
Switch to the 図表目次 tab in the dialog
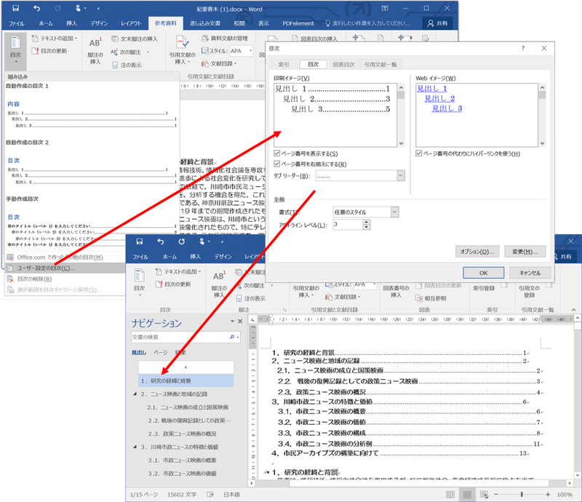click(x=343, y=65)
